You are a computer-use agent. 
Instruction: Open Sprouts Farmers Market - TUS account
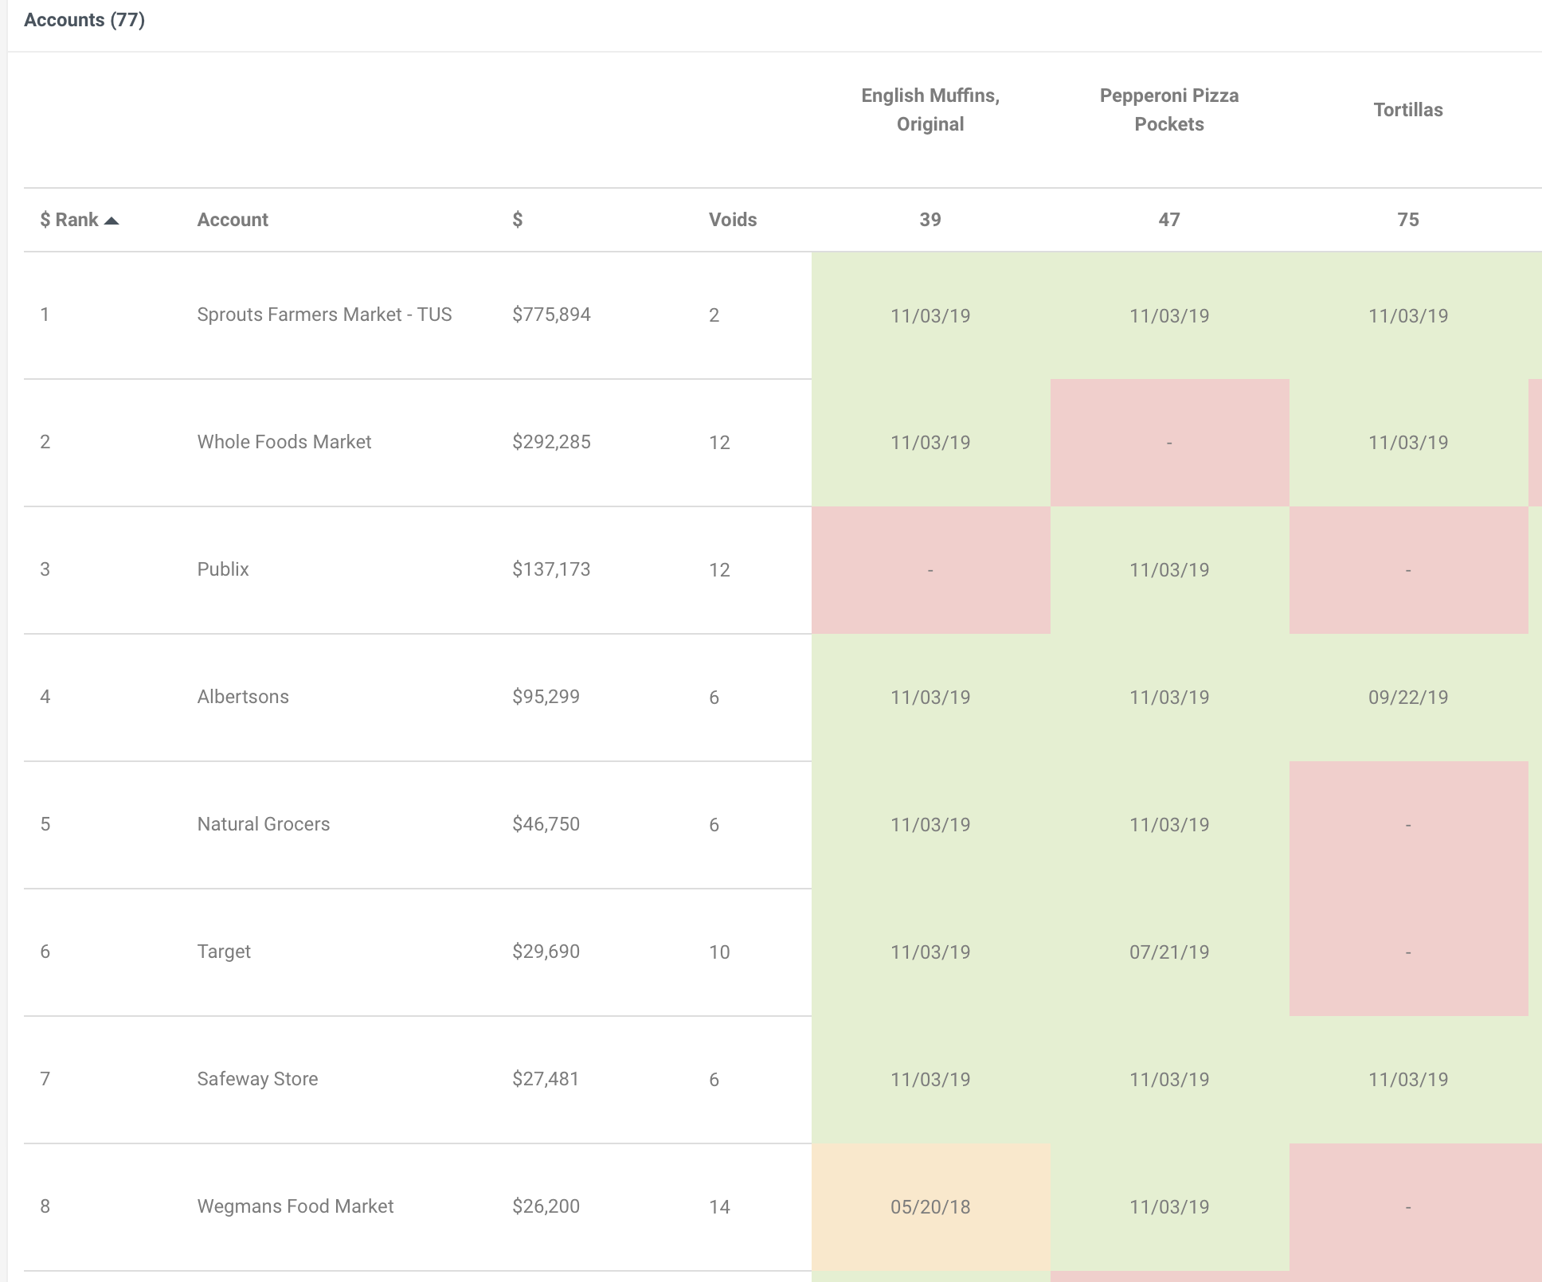click(x=324, y=315)
